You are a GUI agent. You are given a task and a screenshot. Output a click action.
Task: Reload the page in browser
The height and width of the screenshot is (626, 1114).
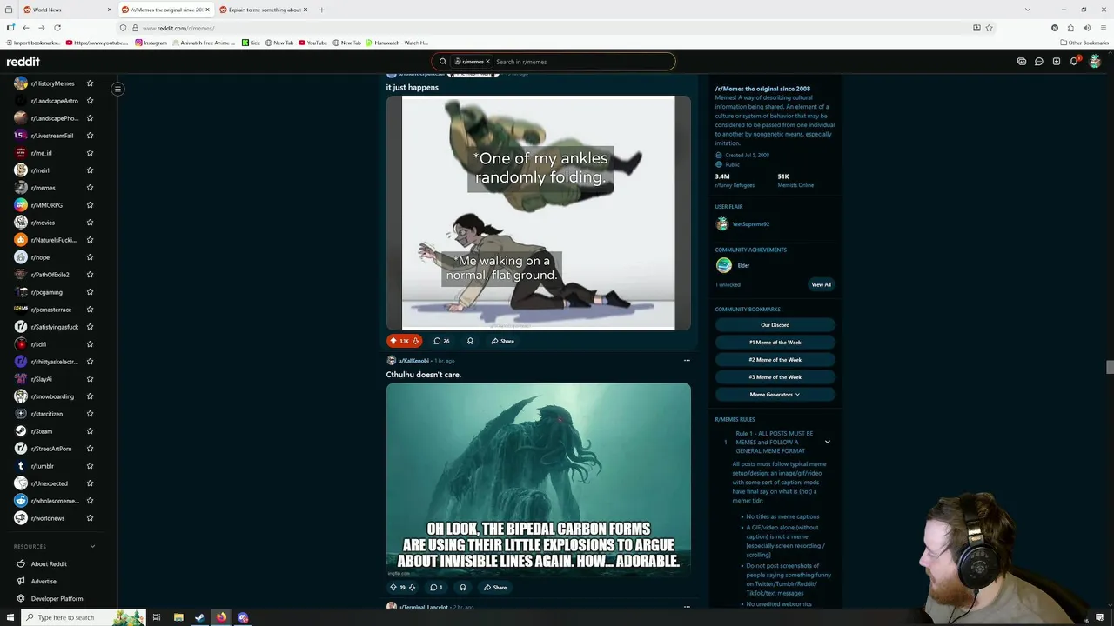pyautogui.click(x=57, y=28)
